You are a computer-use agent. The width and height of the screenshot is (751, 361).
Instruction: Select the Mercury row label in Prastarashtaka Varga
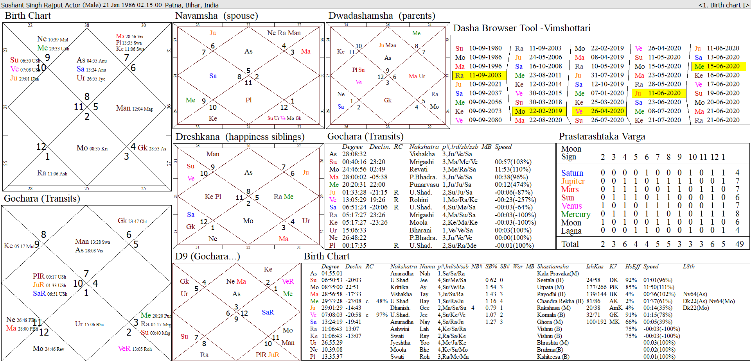point(576,214)
